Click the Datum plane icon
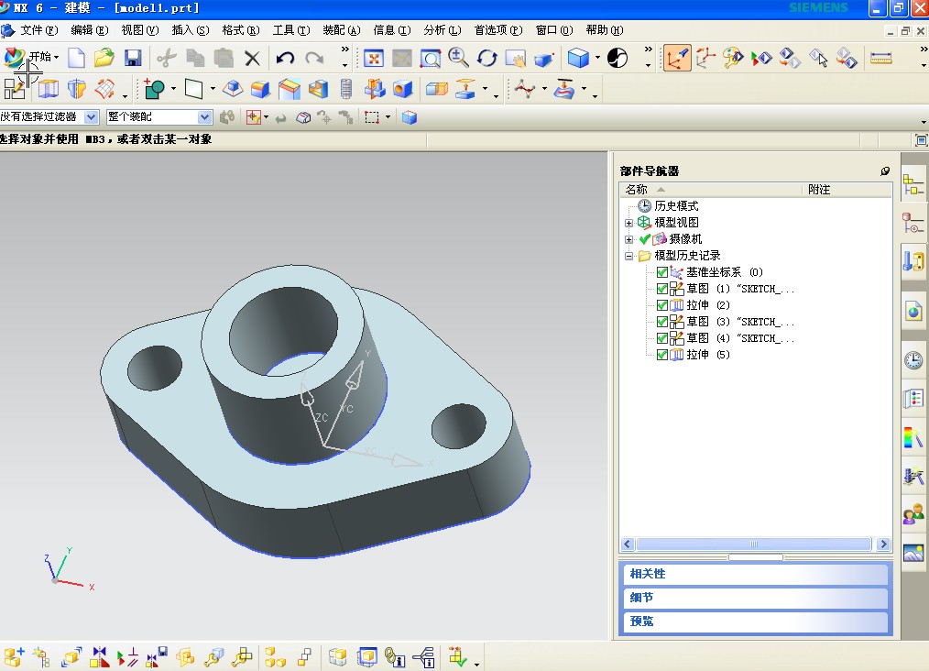929x671 pixels. 193,89
